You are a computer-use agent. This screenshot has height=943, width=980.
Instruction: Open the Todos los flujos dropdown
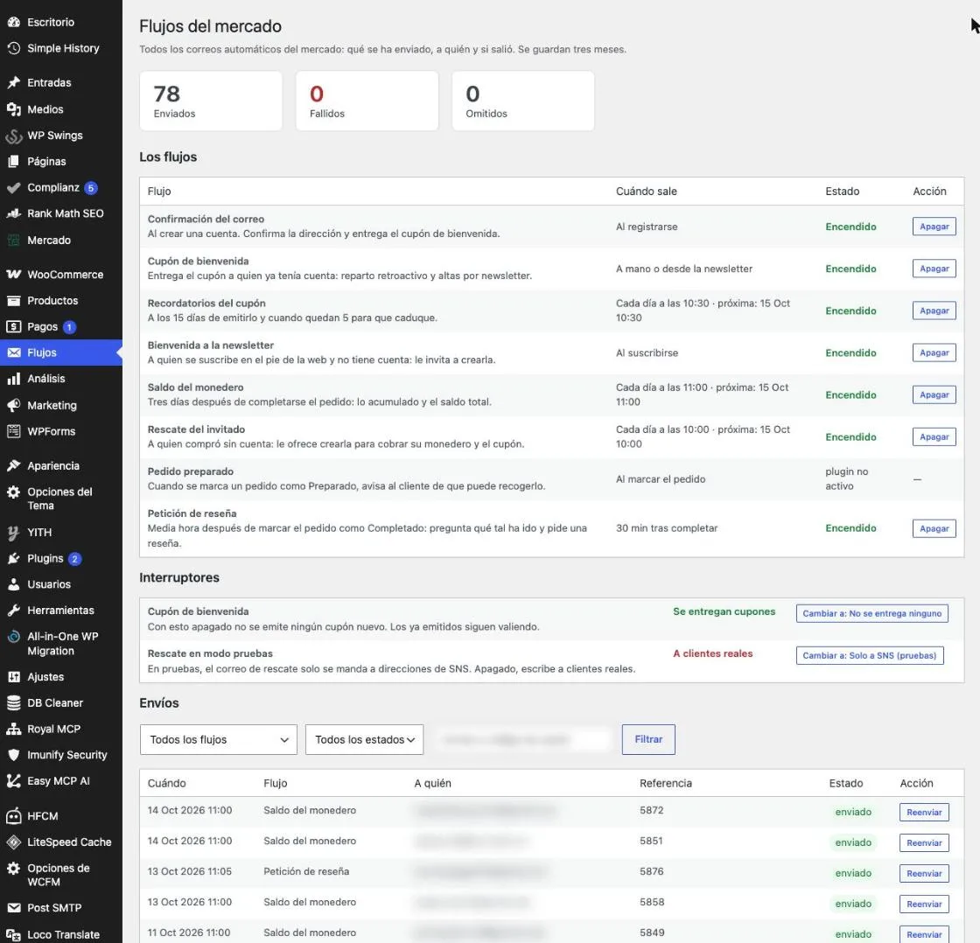(218, 739)
